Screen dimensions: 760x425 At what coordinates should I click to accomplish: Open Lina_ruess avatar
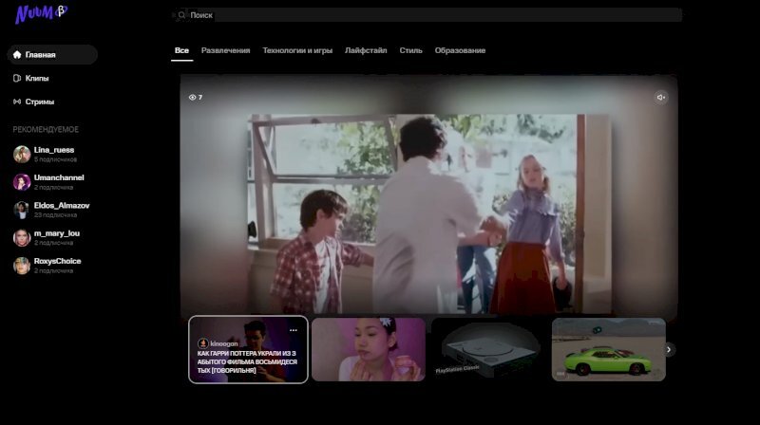click(x=21, y=155)
